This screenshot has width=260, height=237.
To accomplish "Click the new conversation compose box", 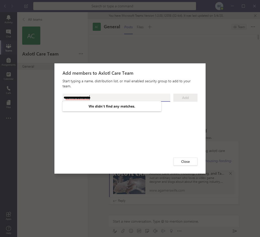I will 174,221.
